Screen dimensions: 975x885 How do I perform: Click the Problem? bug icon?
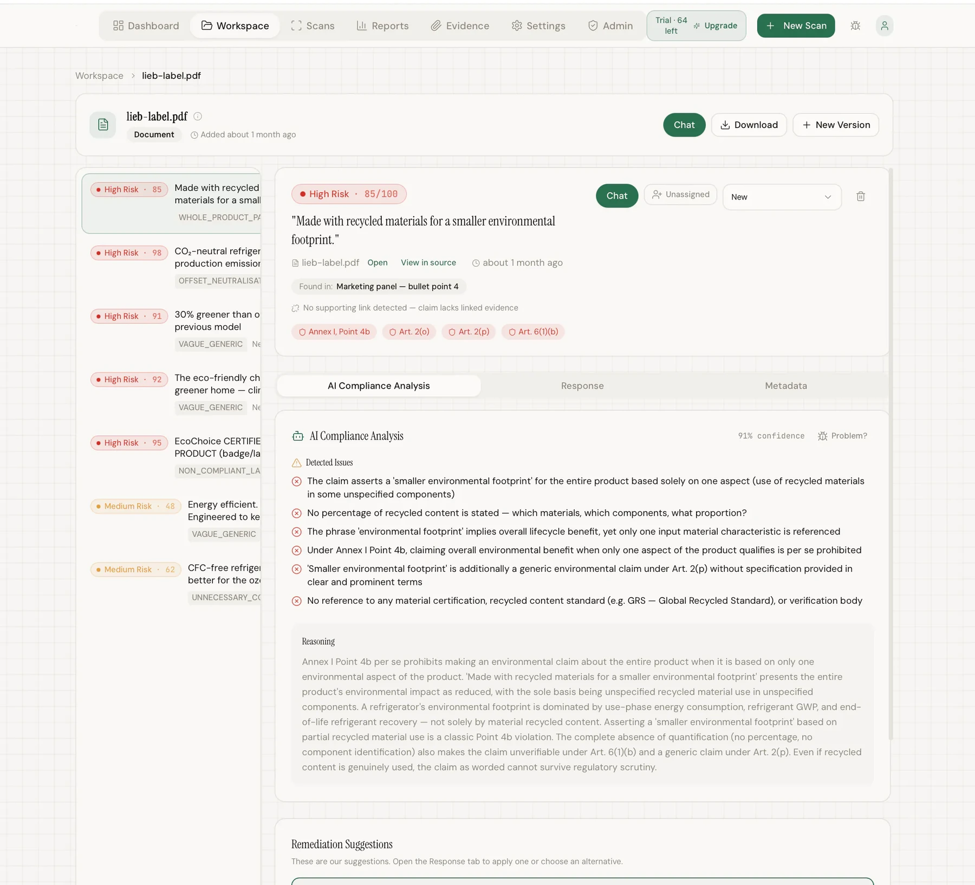pos(822,436)
